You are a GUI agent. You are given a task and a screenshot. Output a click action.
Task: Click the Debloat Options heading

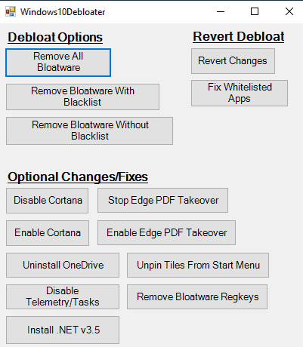(55, 38)
